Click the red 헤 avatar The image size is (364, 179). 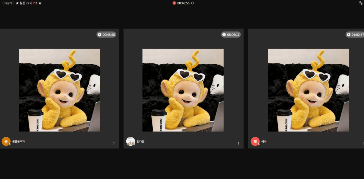(x=255, y=141)
